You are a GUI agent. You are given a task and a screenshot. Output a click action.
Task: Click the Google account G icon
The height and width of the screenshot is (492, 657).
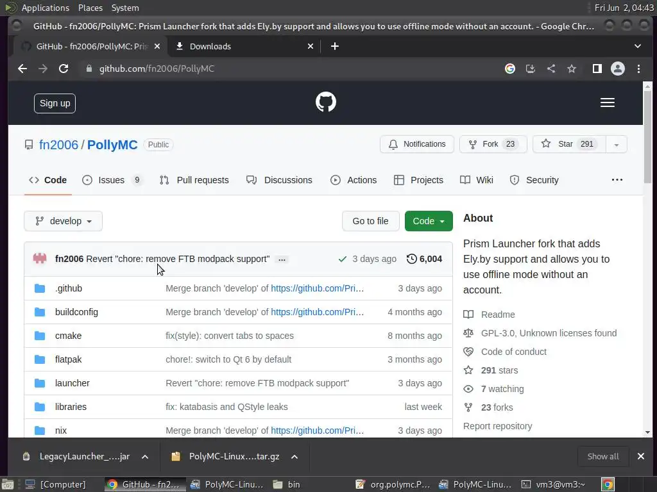click(510, 69)
